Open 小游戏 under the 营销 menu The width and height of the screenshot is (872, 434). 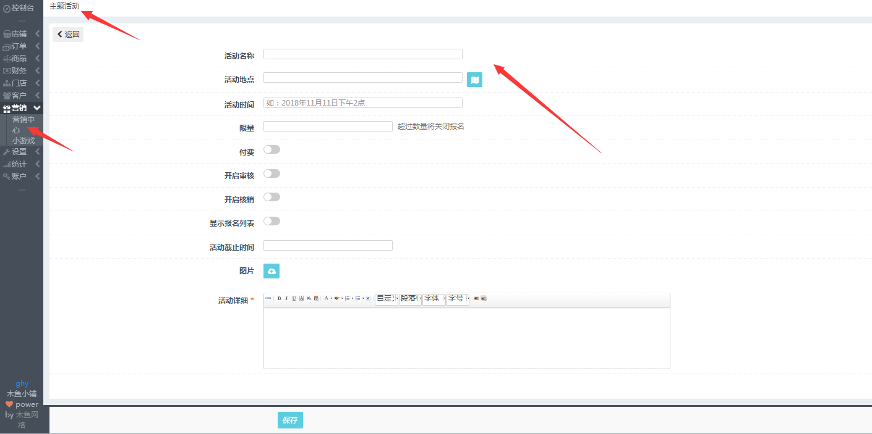click(x=24, y=141)
